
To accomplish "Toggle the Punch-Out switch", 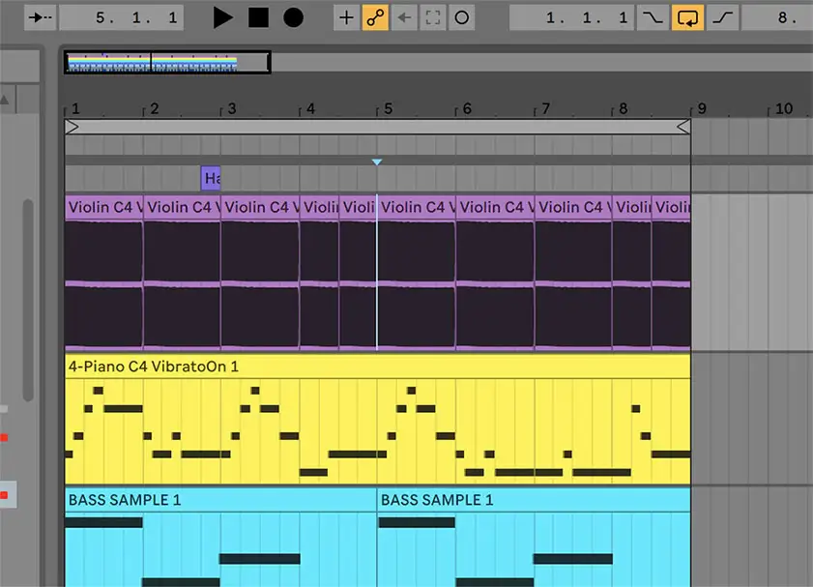I will click(x=722, y=17).
